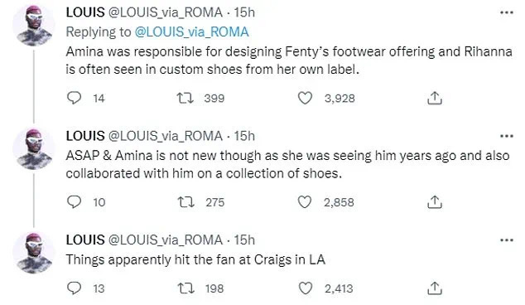Image resolution: width=525 pixels, height=305 pixels.
Task: Open more options on Craigs tweet
Action: point(507,240)
